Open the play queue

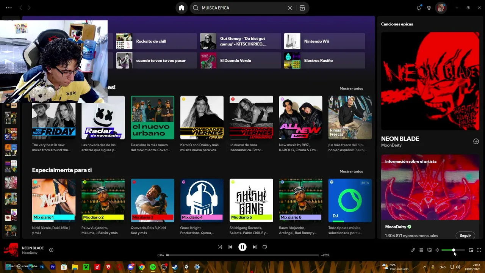pos(421,250)
